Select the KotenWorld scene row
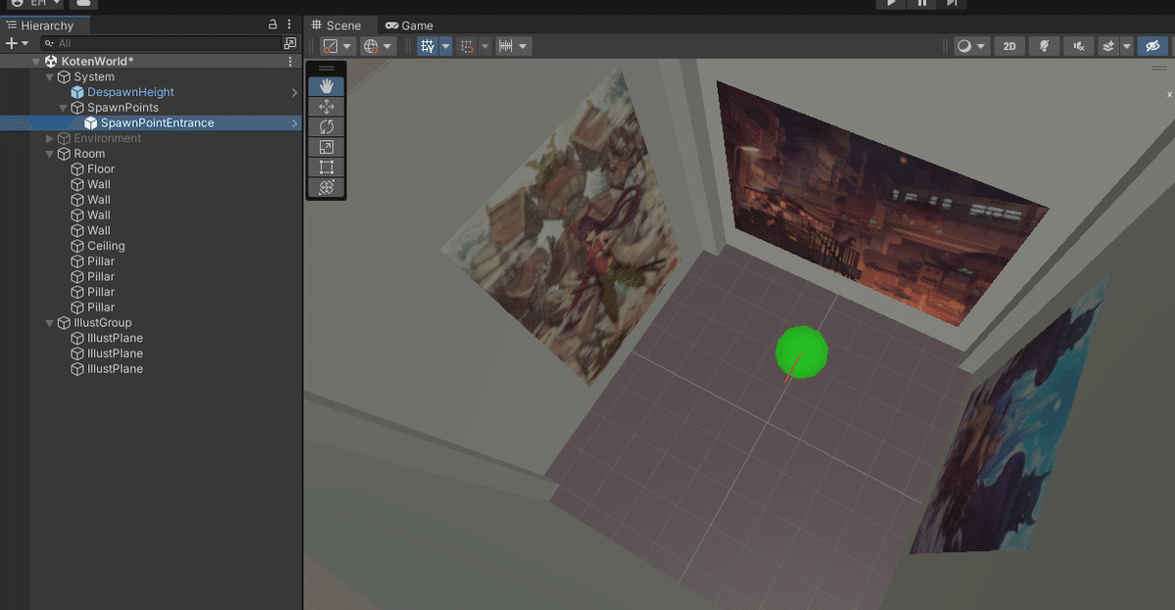 (152, 61)
